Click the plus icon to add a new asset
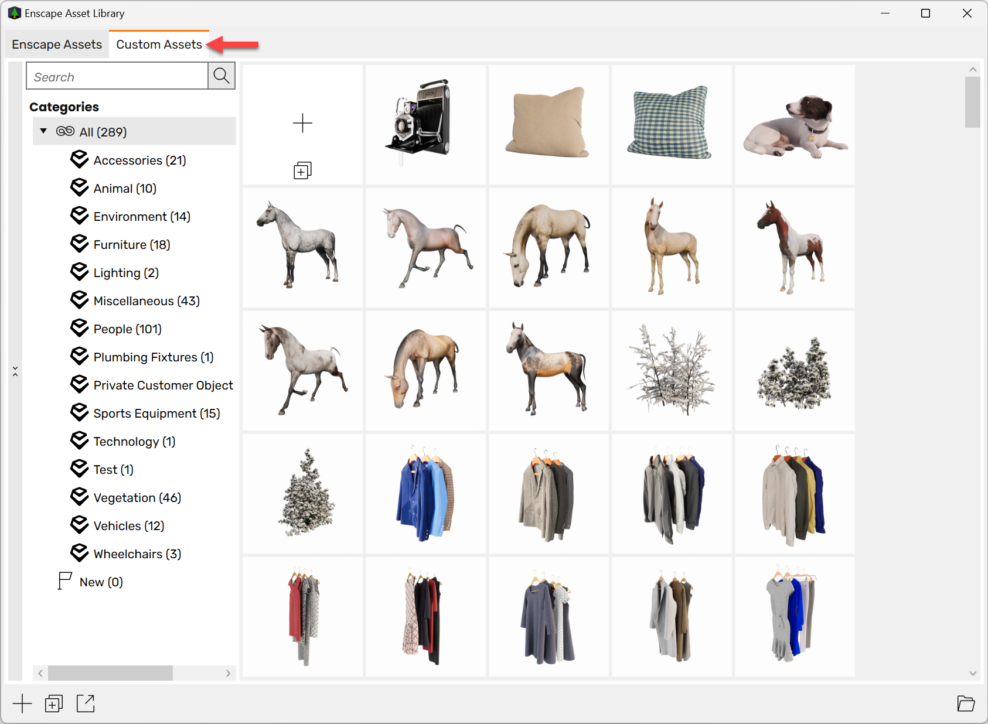This screenshot has width=988, height=724. point(22,703)
